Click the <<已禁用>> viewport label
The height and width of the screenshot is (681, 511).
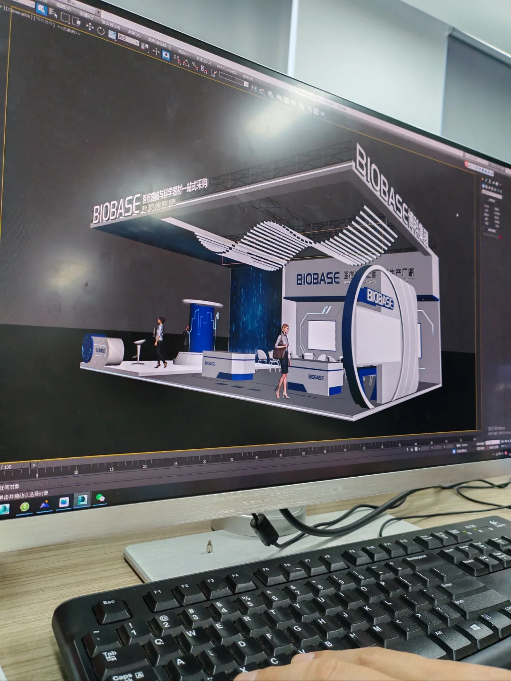pyautogui.click(x=69, y=31)
